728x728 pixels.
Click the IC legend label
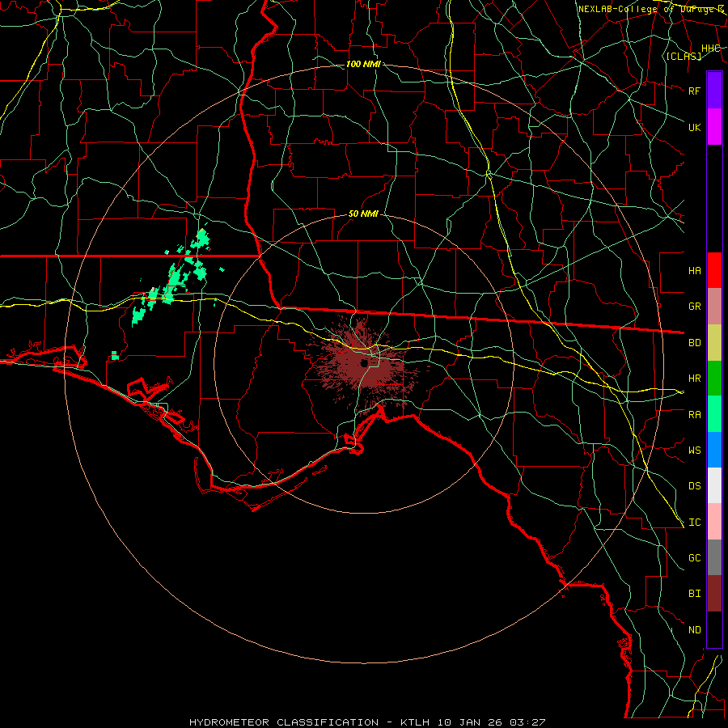(x=695, y=523)
